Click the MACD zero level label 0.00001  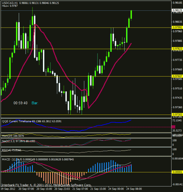(x=177, y=172)
